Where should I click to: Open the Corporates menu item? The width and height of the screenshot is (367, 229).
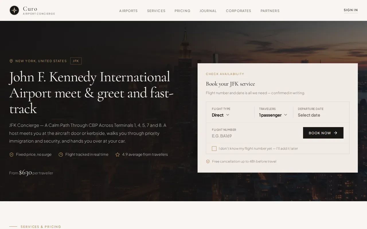239,11
